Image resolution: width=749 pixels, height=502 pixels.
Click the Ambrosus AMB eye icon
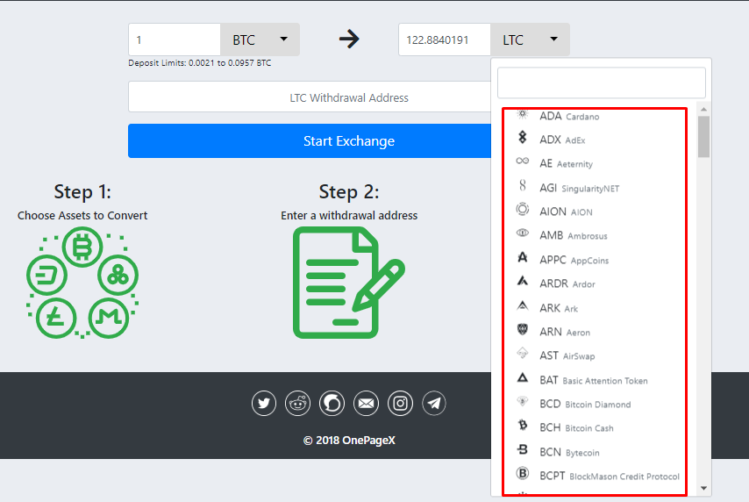point(523,233)
